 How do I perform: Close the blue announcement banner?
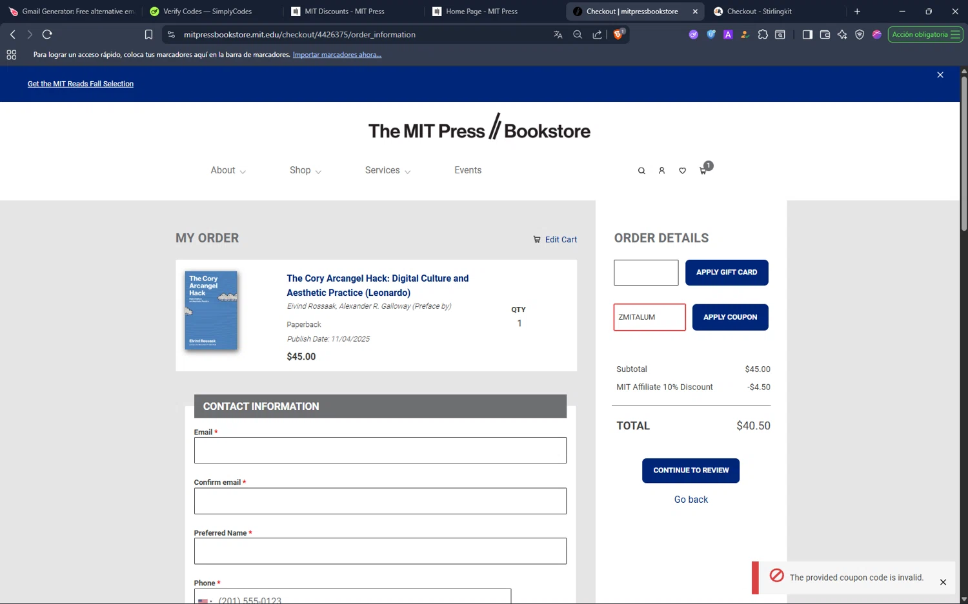940,75
